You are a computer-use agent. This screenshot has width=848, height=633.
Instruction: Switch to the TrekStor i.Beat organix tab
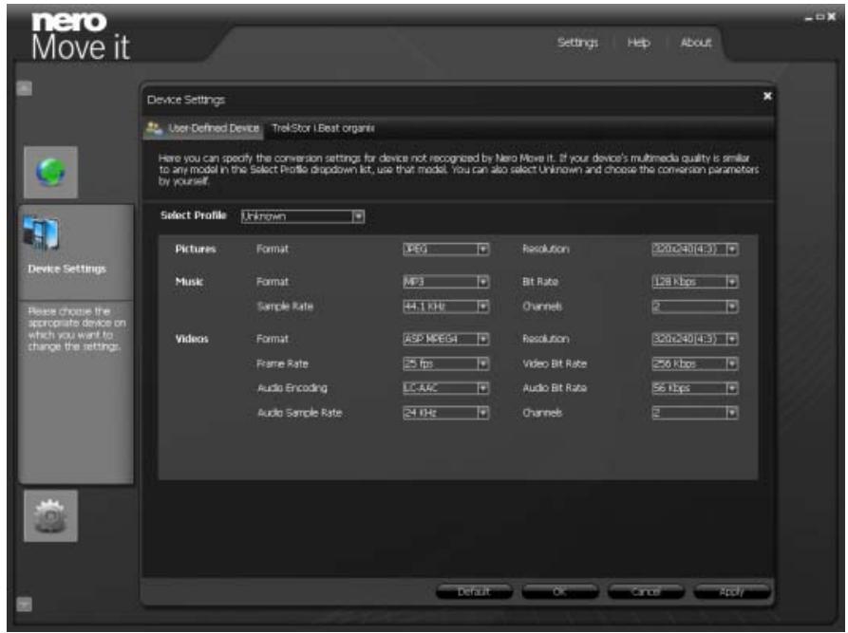tap(323, 128)
